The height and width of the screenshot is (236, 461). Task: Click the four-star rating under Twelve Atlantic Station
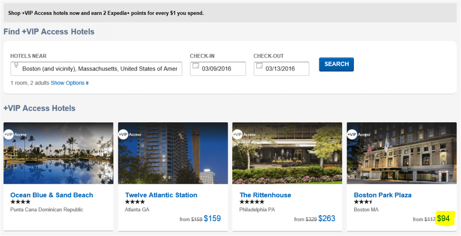coord(135,202)
